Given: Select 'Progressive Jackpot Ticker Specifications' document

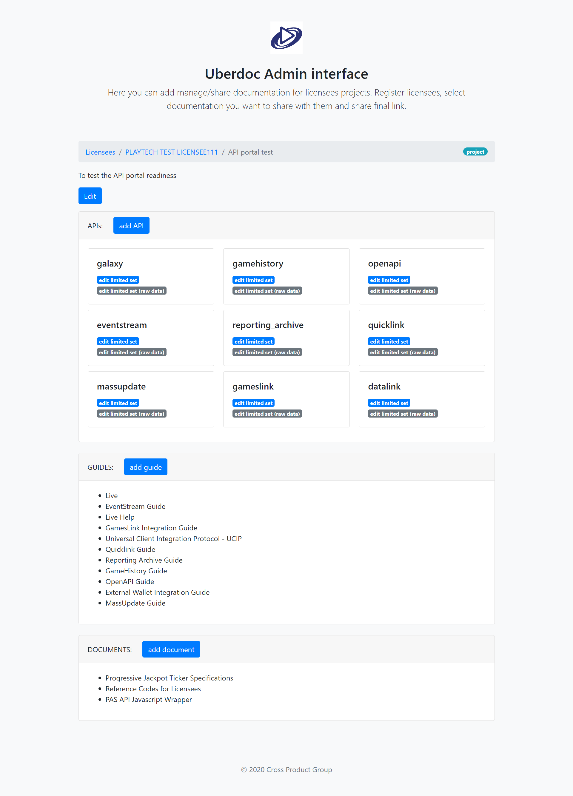Looking at the screenshot, I should [169, 678].
